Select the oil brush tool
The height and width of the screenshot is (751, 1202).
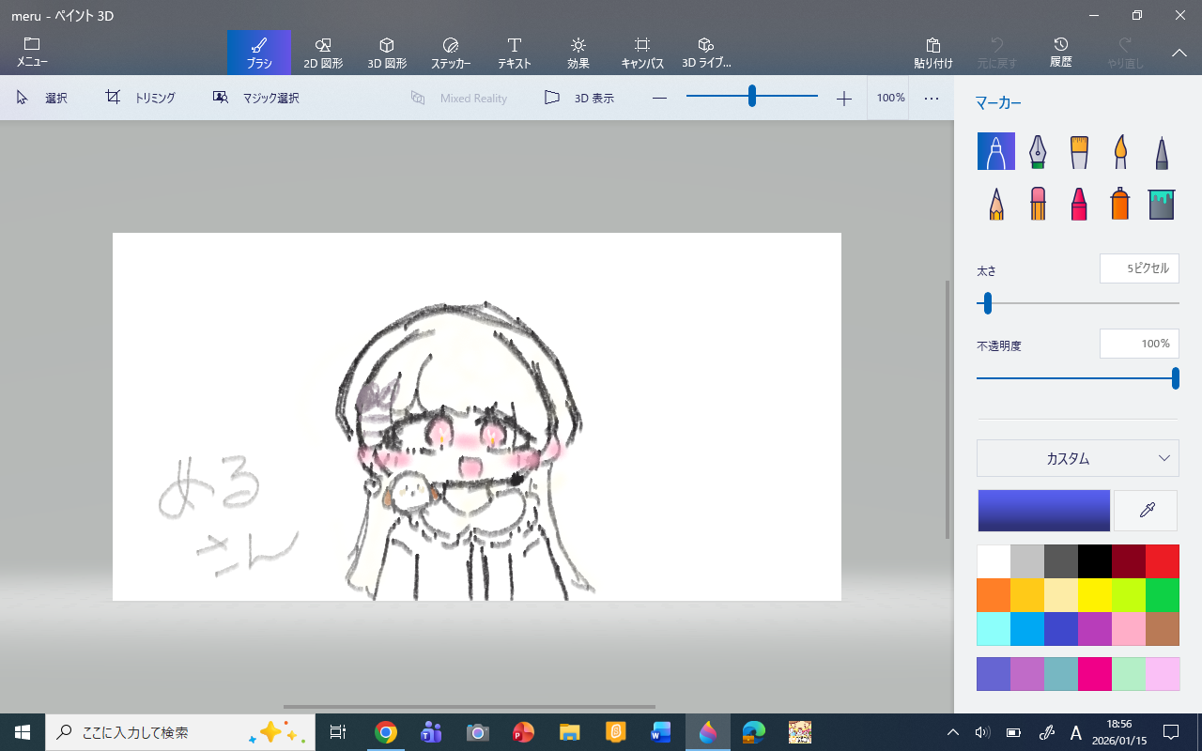[x=1079, y=151]
